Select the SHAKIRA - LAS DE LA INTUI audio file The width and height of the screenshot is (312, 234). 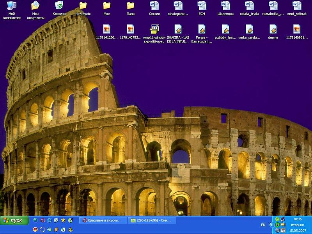[x=178, y=30]
